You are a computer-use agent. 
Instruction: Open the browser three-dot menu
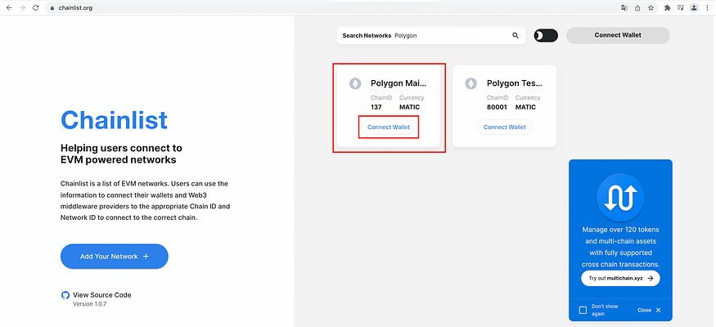pos(707,7)
